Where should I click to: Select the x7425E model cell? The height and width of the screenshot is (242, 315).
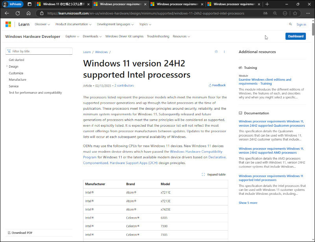pos(165,209)
